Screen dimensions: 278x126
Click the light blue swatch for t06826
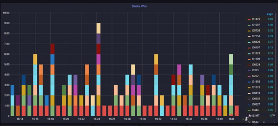click(249, 42)
